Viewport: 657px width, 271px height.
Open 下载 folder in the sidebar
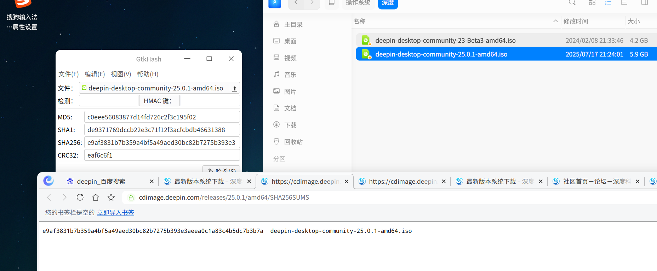coord(285,125)
